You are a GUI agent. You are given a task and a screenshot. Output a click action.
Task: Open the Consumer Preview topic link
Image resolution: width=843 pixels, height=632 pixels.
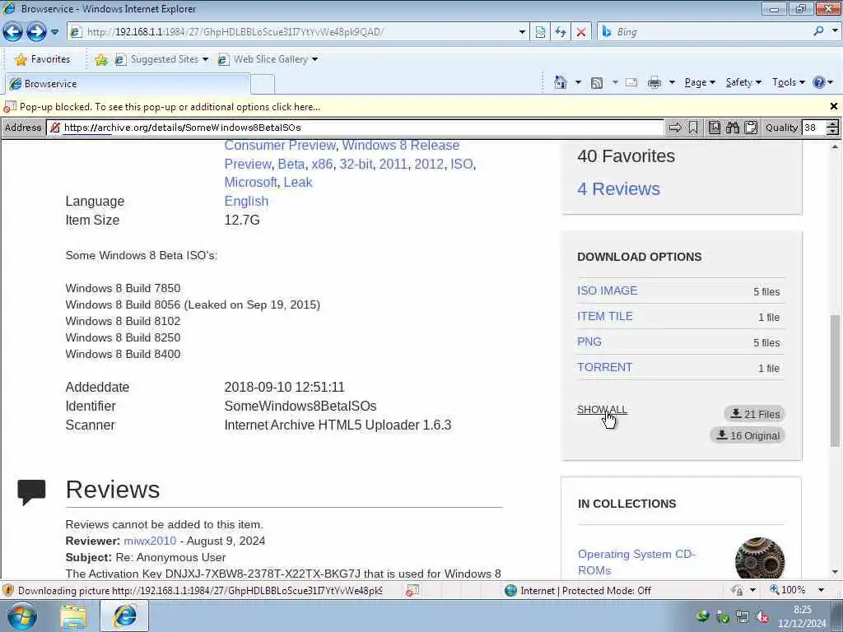[x=280, y=145]
